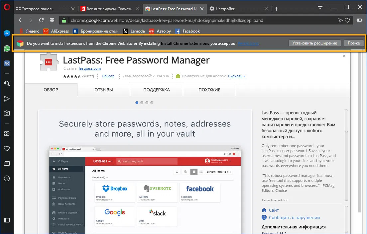
Task: Open the personal news sidebar icon
Action: [7, 163]
